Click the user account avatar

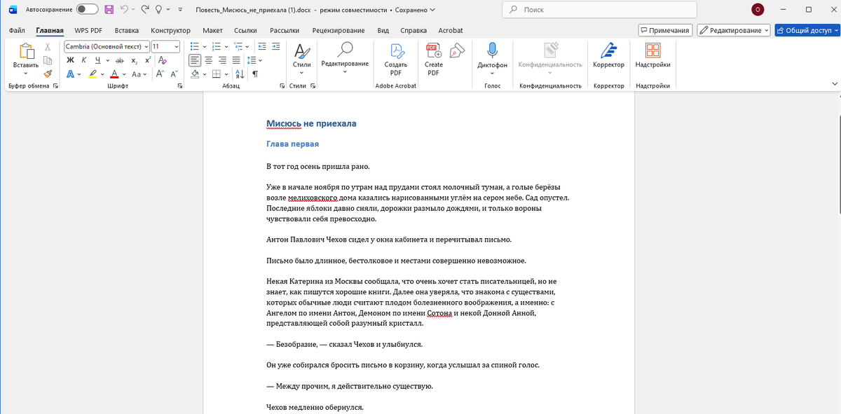tap(758, 10)
